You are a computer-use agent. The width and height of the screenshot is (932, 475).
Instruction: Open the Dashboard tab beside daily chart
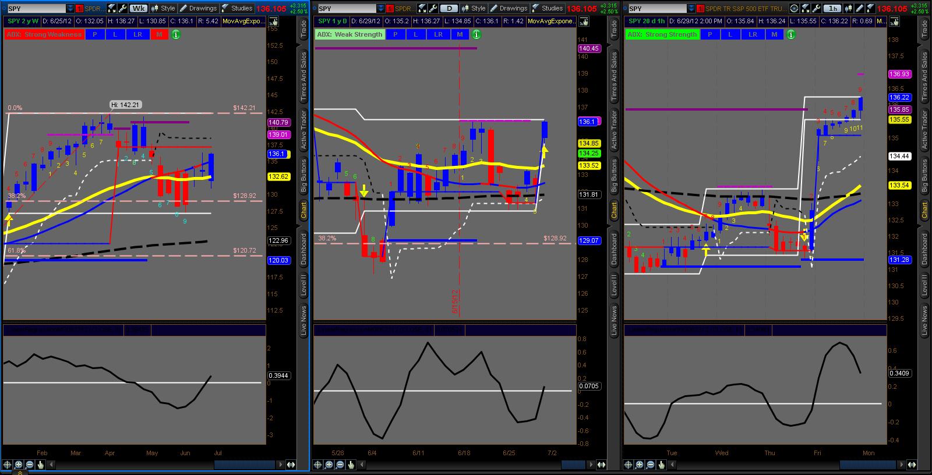614,250
